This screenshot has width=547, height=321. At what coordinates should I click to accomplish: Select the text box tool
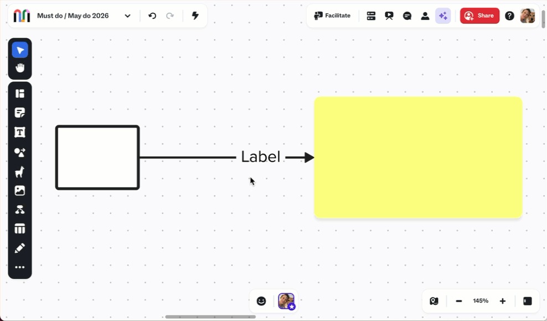tap(20, 132)
